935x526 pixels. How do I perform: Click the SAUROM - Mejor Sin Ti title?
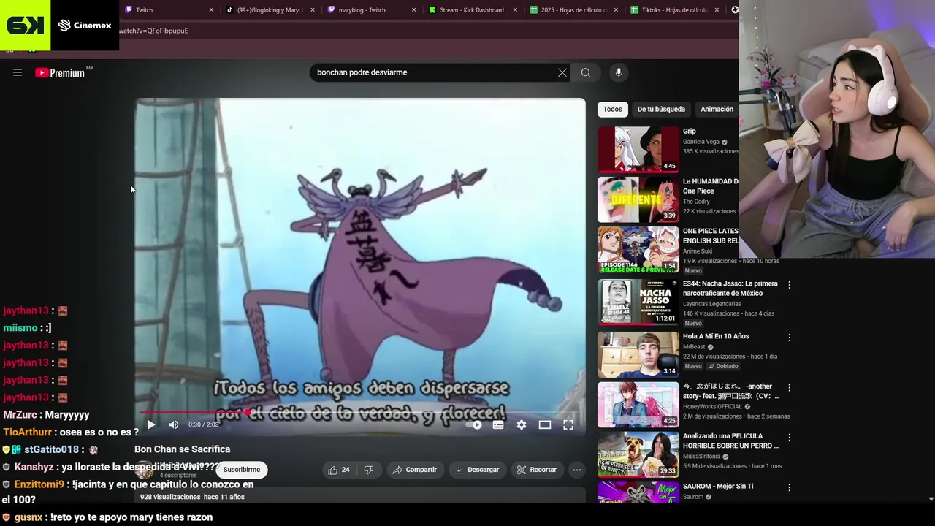click(717, 487)
